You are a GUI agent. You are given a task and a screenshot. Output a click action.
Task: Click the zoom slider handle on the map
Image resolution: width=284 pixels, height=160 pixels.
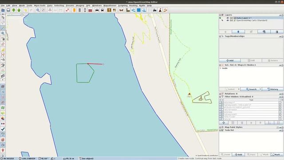22,15
